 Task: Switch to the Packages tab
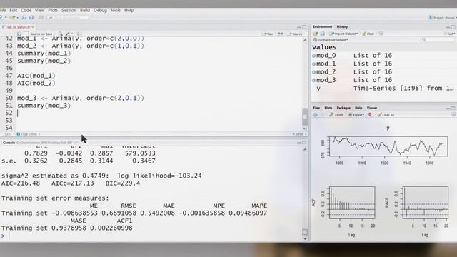(x=343, y=108)
